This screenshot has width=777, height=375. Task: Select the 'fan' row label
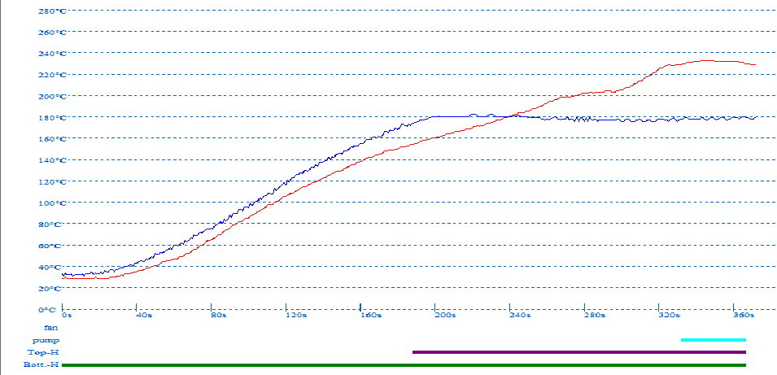coord(51,327)
